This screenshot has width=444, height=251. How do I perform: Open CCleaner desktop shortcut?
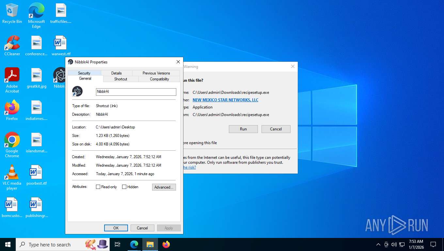click(x=12, y=46)
